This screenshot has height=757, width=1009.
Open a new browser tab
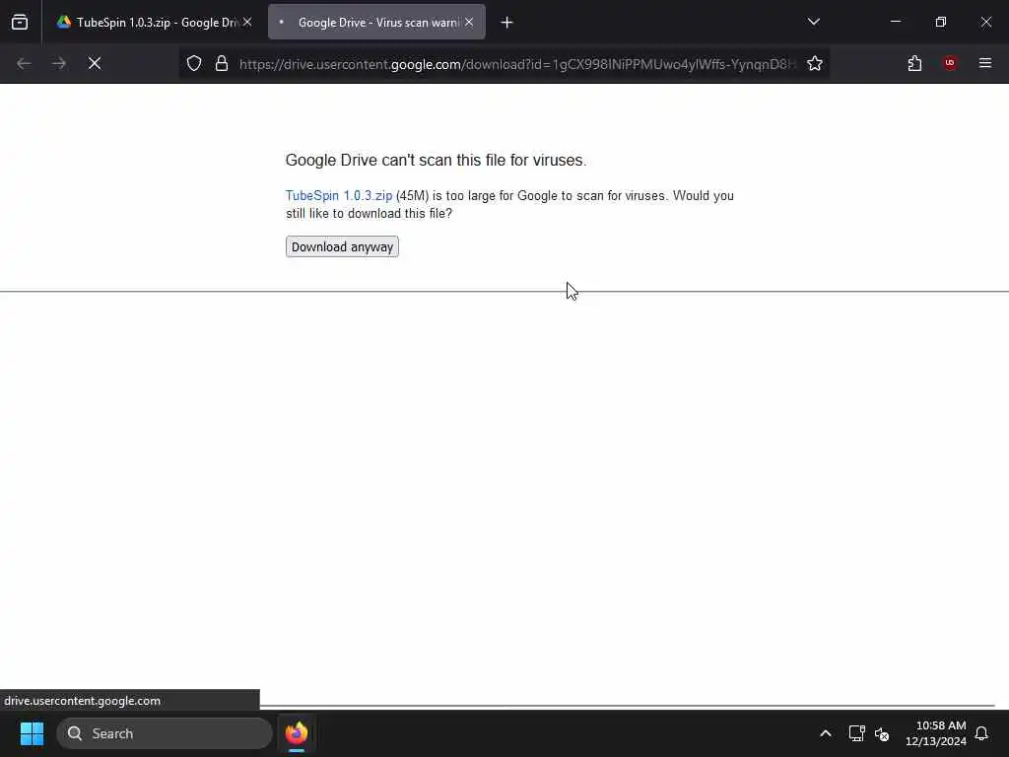(x=507, y=23)
